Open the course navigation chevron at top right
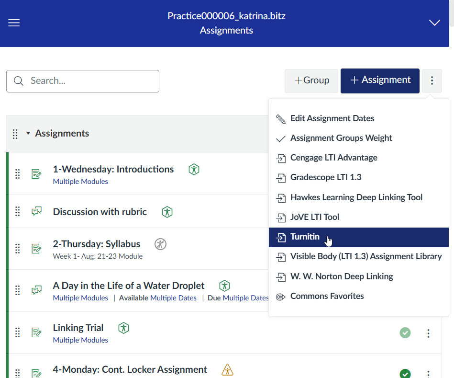 click(x=434, y=23)
